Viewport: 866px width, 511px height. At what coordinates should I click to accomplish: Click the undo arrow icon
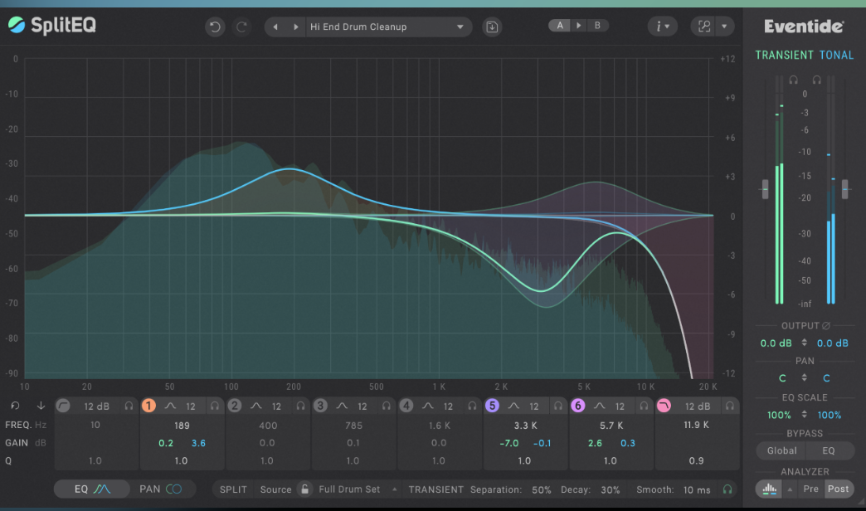click(215, 27)
